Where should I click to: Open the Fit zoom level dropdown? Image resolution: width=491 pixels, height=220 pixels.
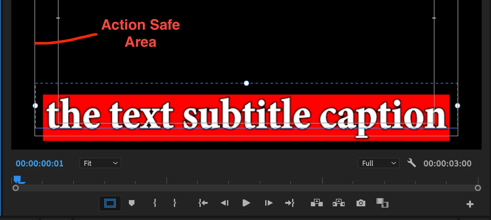point(100,163)
